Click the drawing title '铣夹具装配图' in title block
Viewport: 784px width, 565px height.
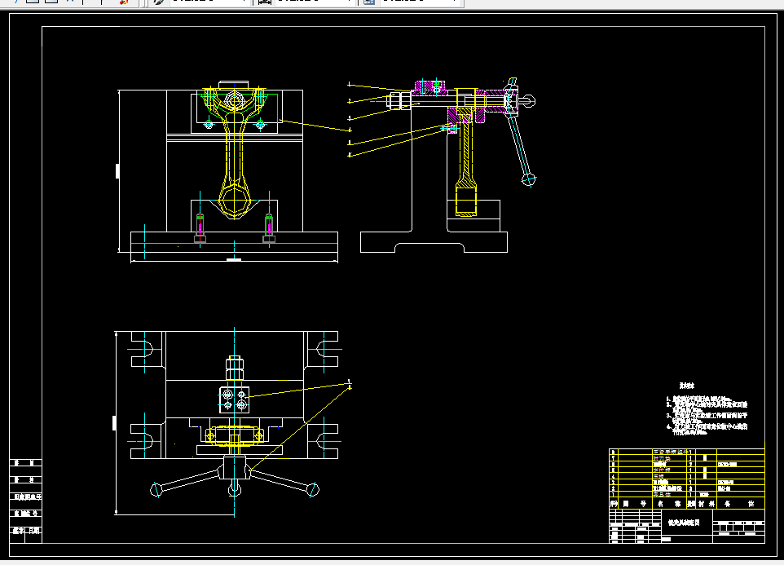click(683, 523)
